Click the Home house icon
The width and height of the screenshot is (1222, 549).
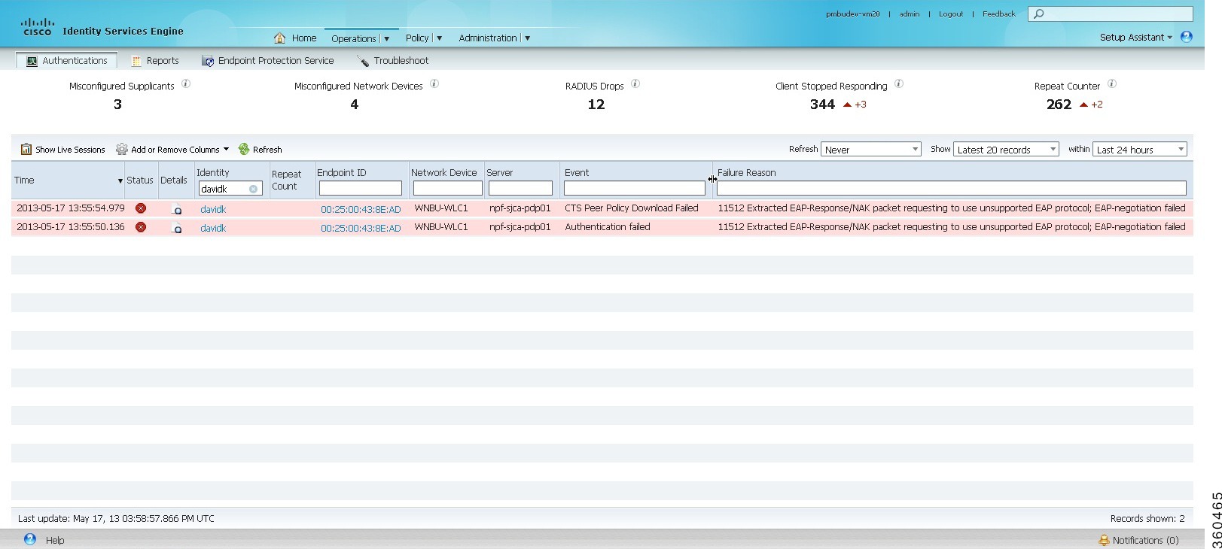279,38
